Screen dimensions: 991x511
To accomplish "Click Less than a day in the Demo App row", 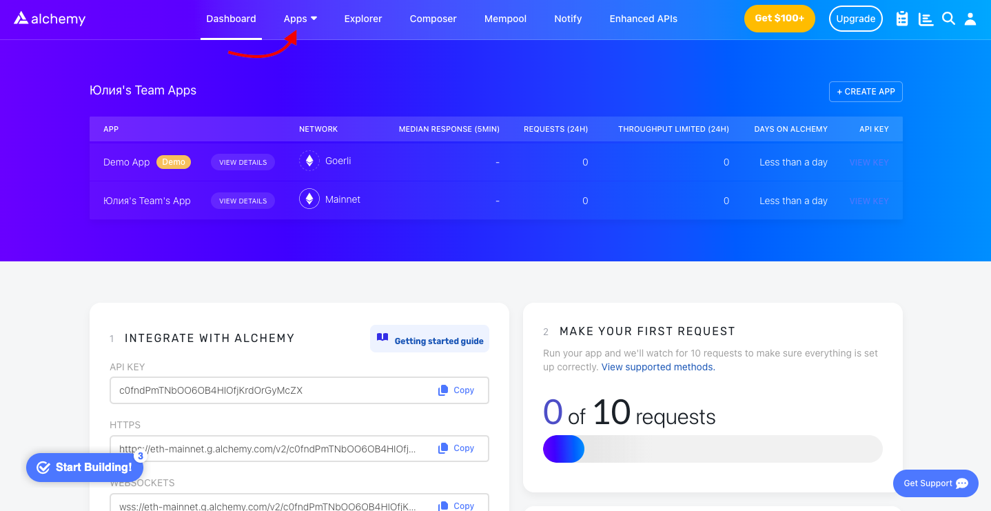I will click(793, 162).
